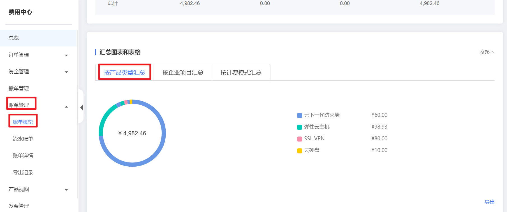Open 账单详情 in the sidebar
507x212 pixels.
point(23,156)
